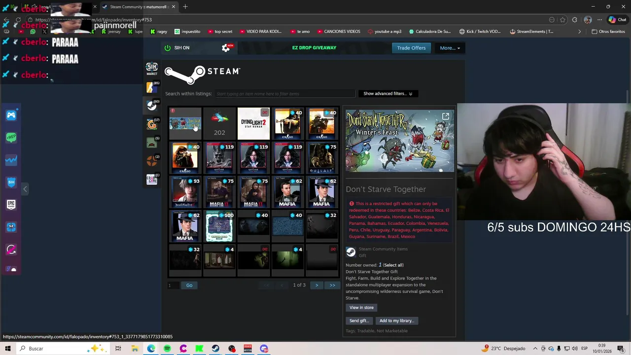This screenshot has width=631, height=355.
Task: Close the Steam Community browser tab
Action: [x=173, y=7]
